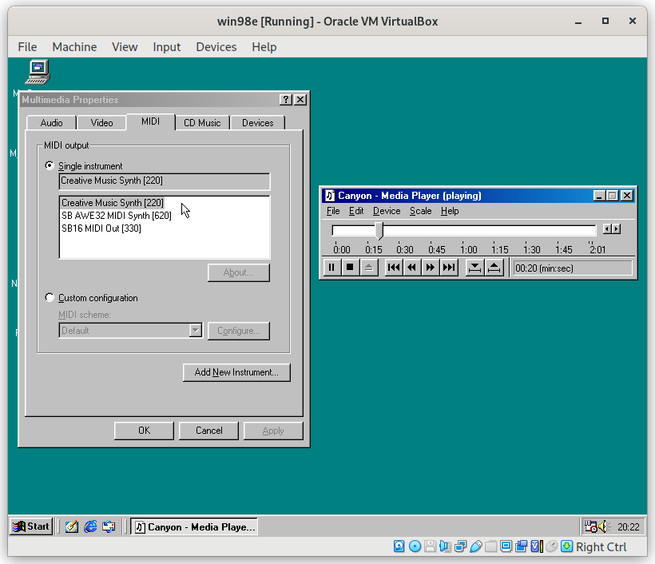Set the End Selection mark in Media Player
This screenshot has height=564, width=655.
coord(494,268)
